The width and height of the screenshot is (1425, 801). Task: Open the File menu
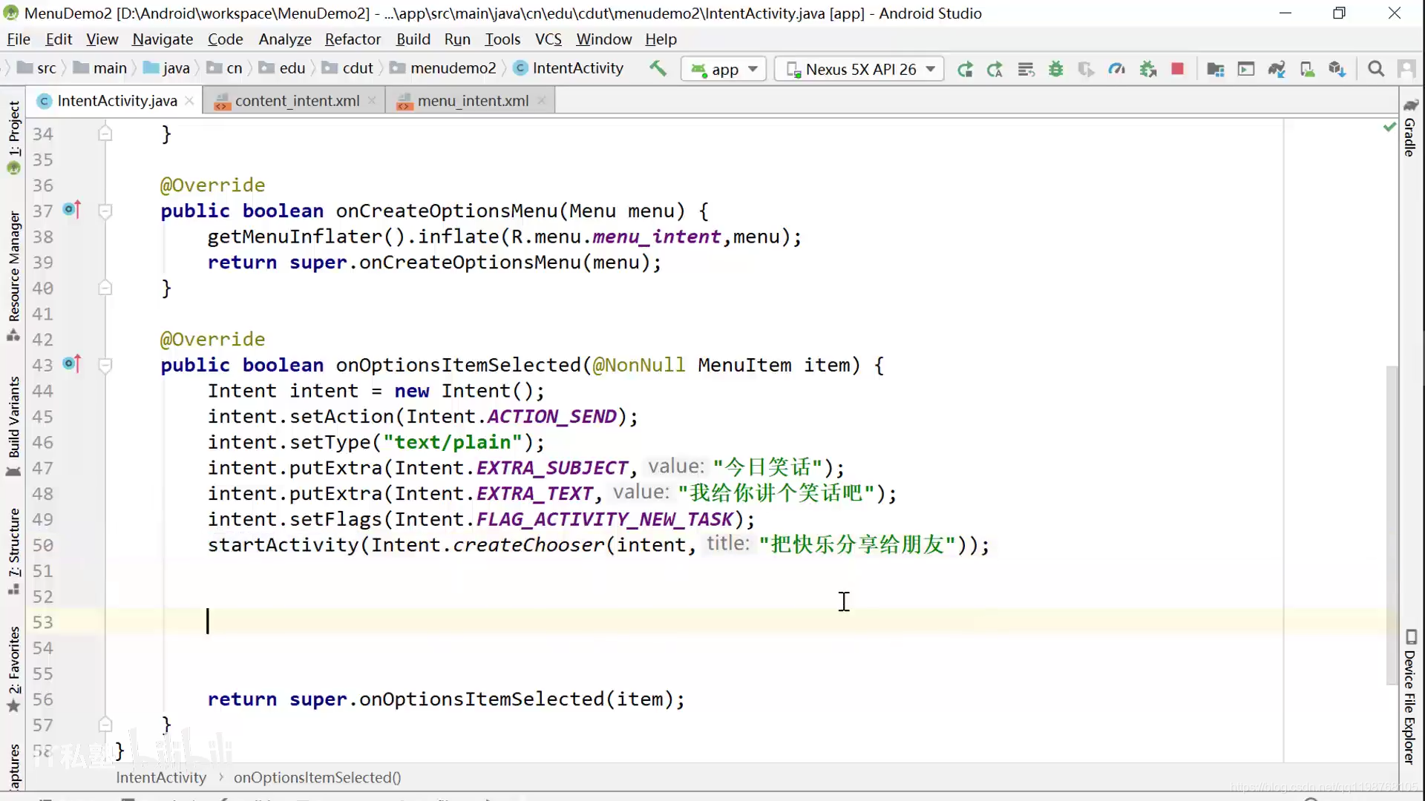click(19, 39)
